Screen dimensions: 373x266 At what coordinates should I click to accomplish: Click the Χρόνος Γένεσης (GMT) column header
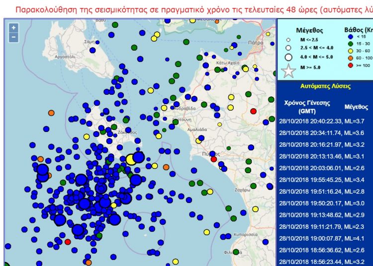pos(307,107)
